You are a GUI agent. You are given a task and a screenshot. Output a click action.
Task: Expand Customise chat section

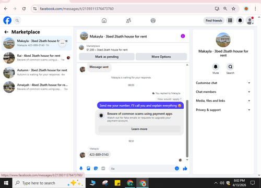(x=223, y=83)
